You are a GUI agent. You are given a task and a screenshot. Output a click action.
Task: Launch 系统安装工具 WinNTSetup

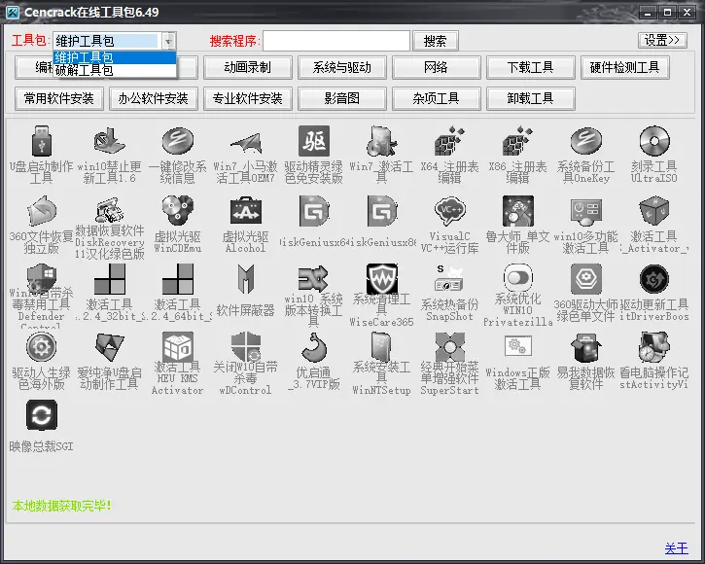point(382,347)
